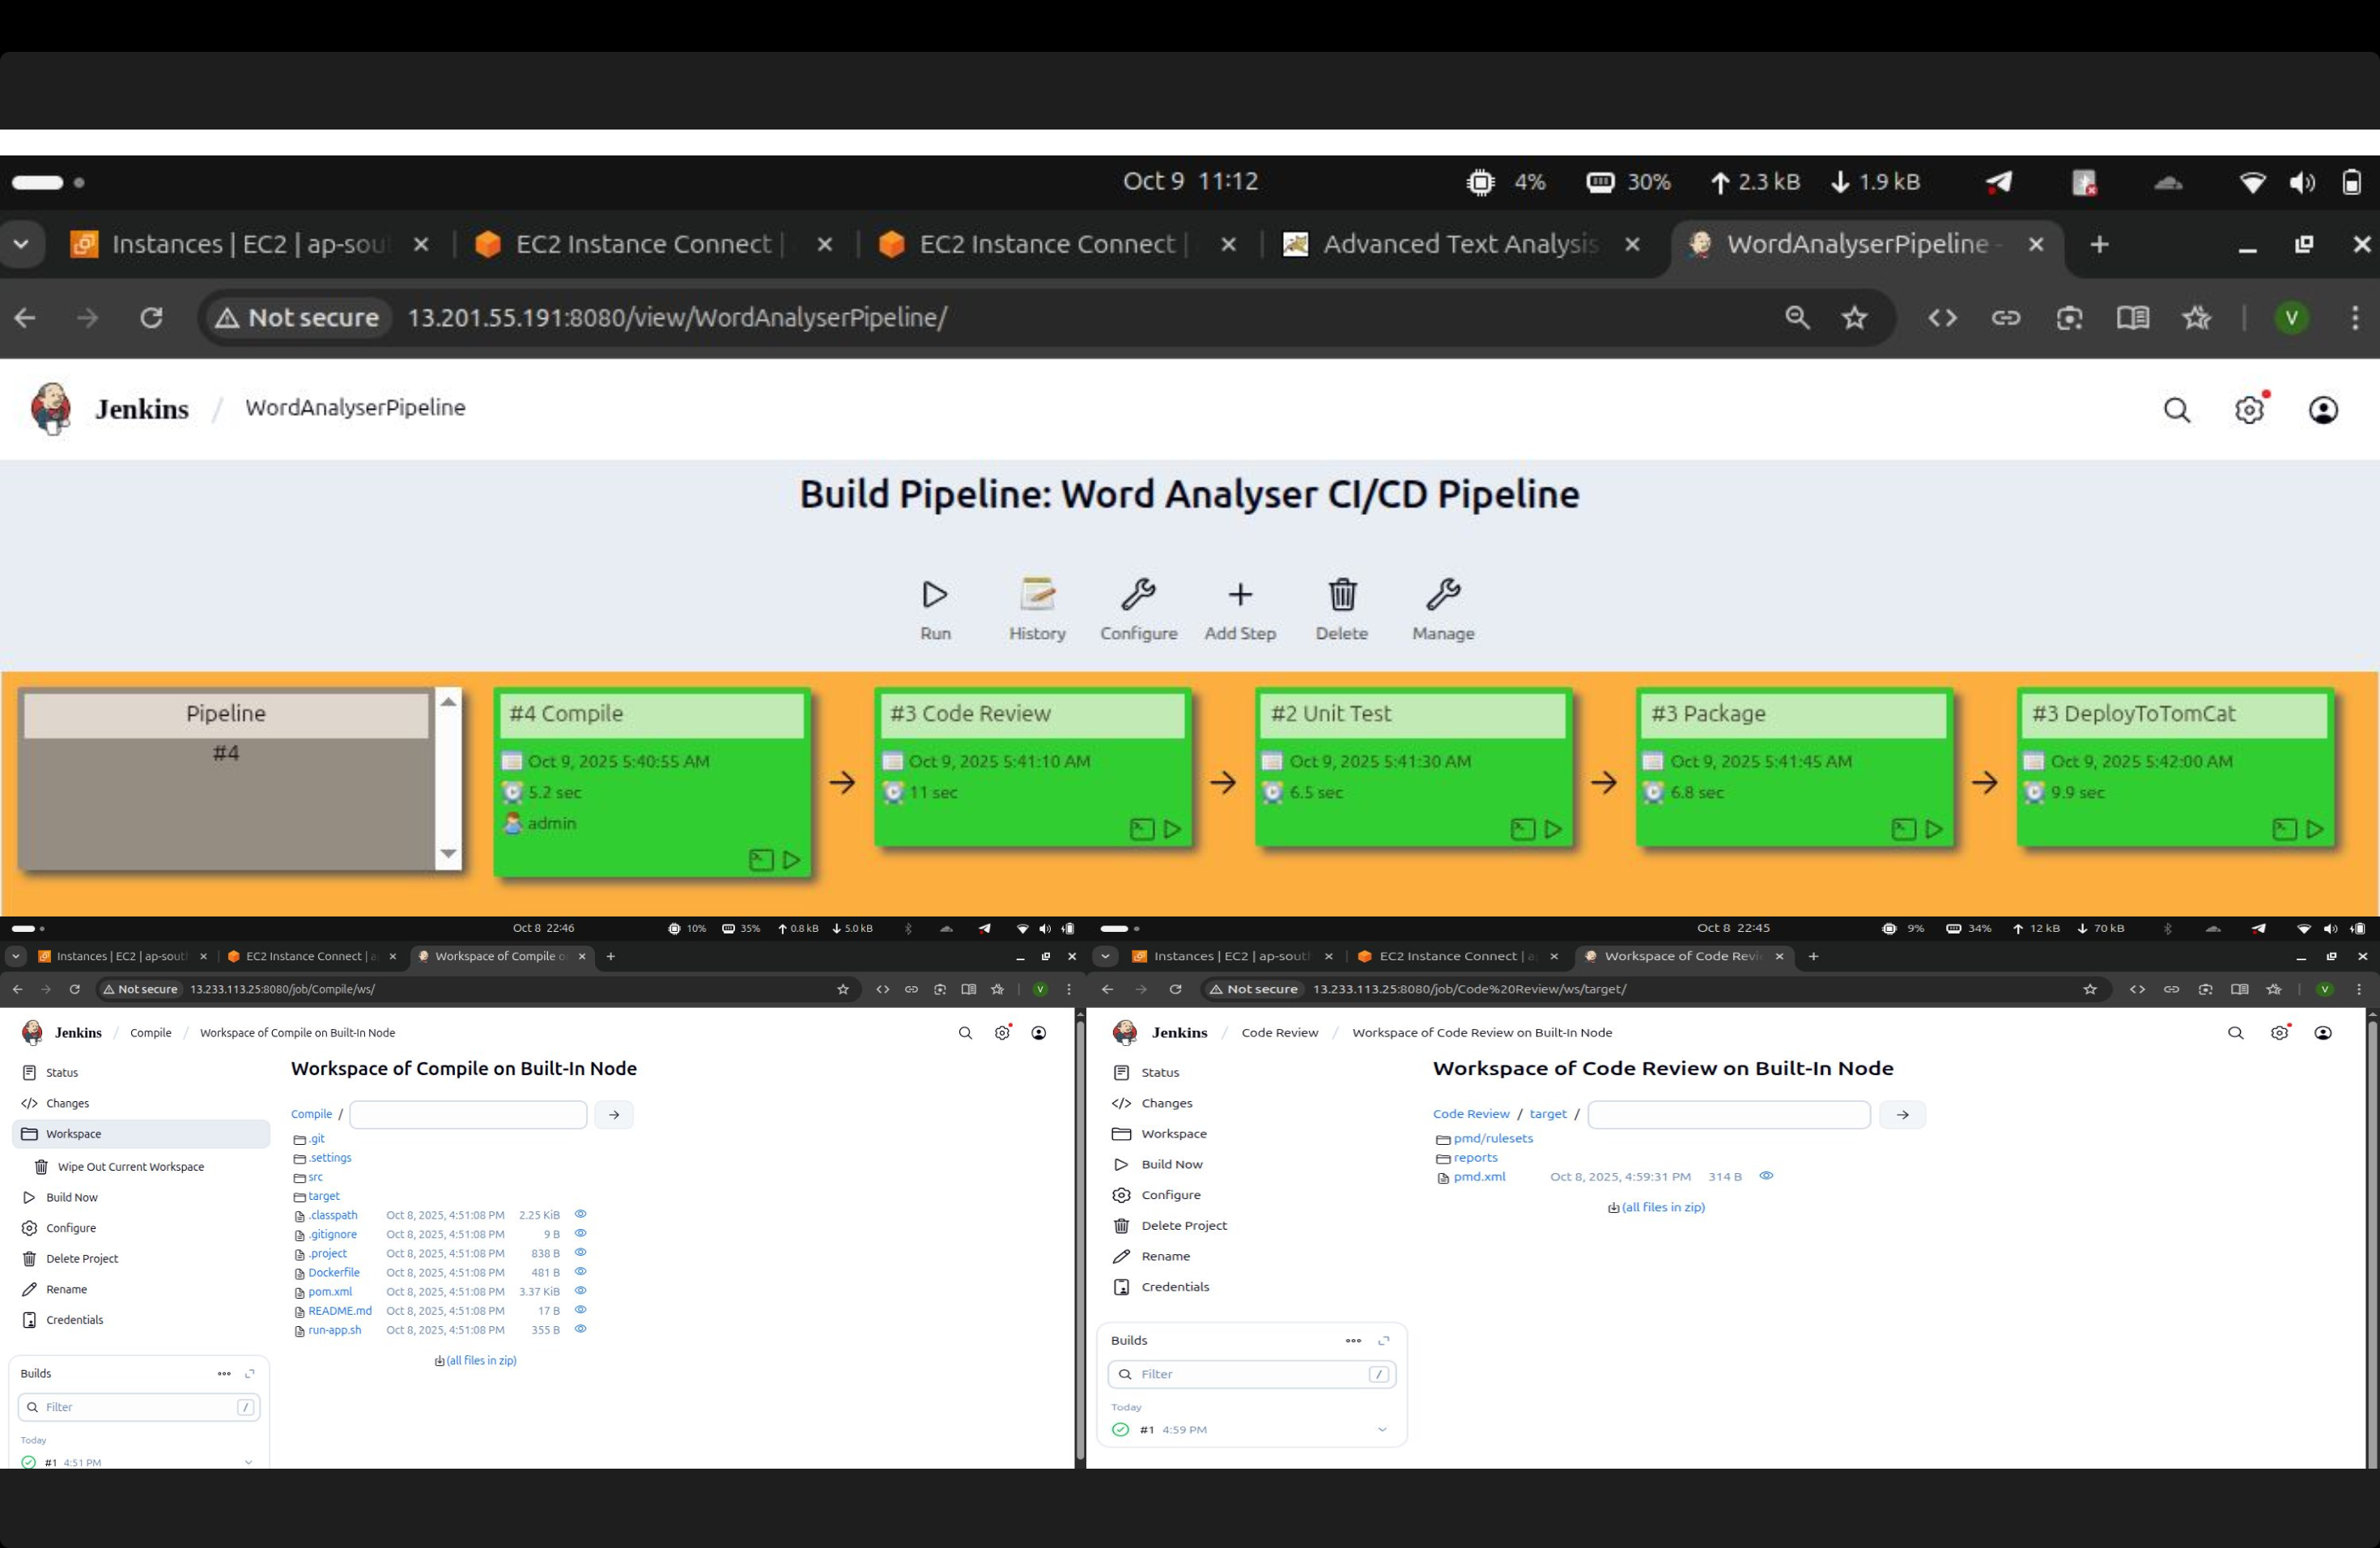The width and height of the screenshot is (2380, 1548).
Task: View README.md via eye icon
Action: click(580, 1309)
